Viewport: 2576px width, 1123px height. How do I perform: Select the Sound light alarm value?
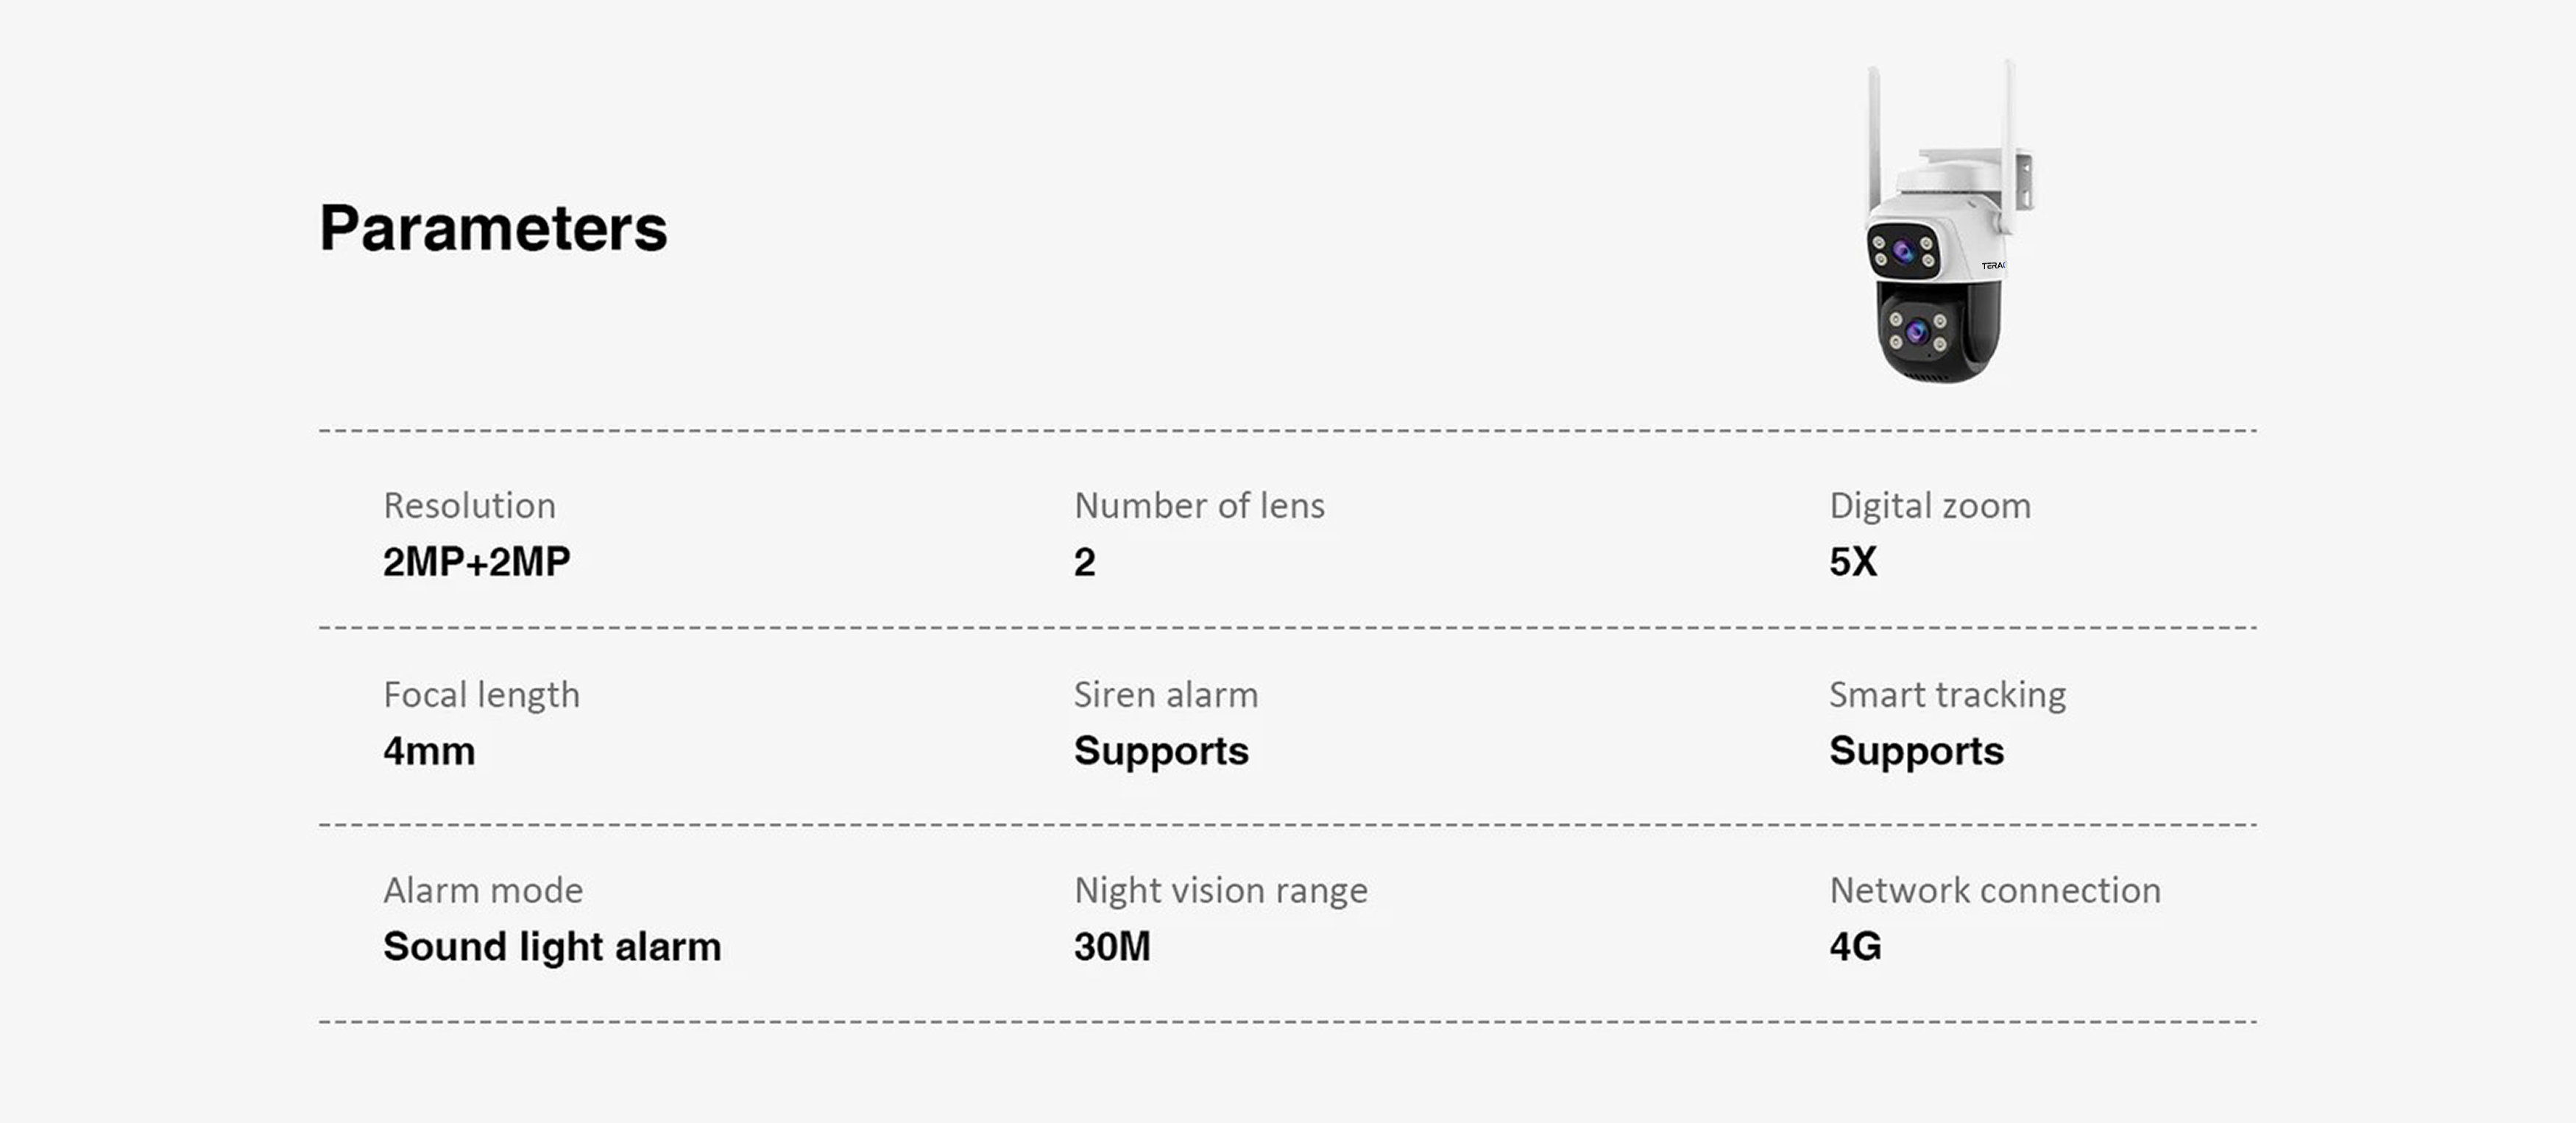[552, 946]
